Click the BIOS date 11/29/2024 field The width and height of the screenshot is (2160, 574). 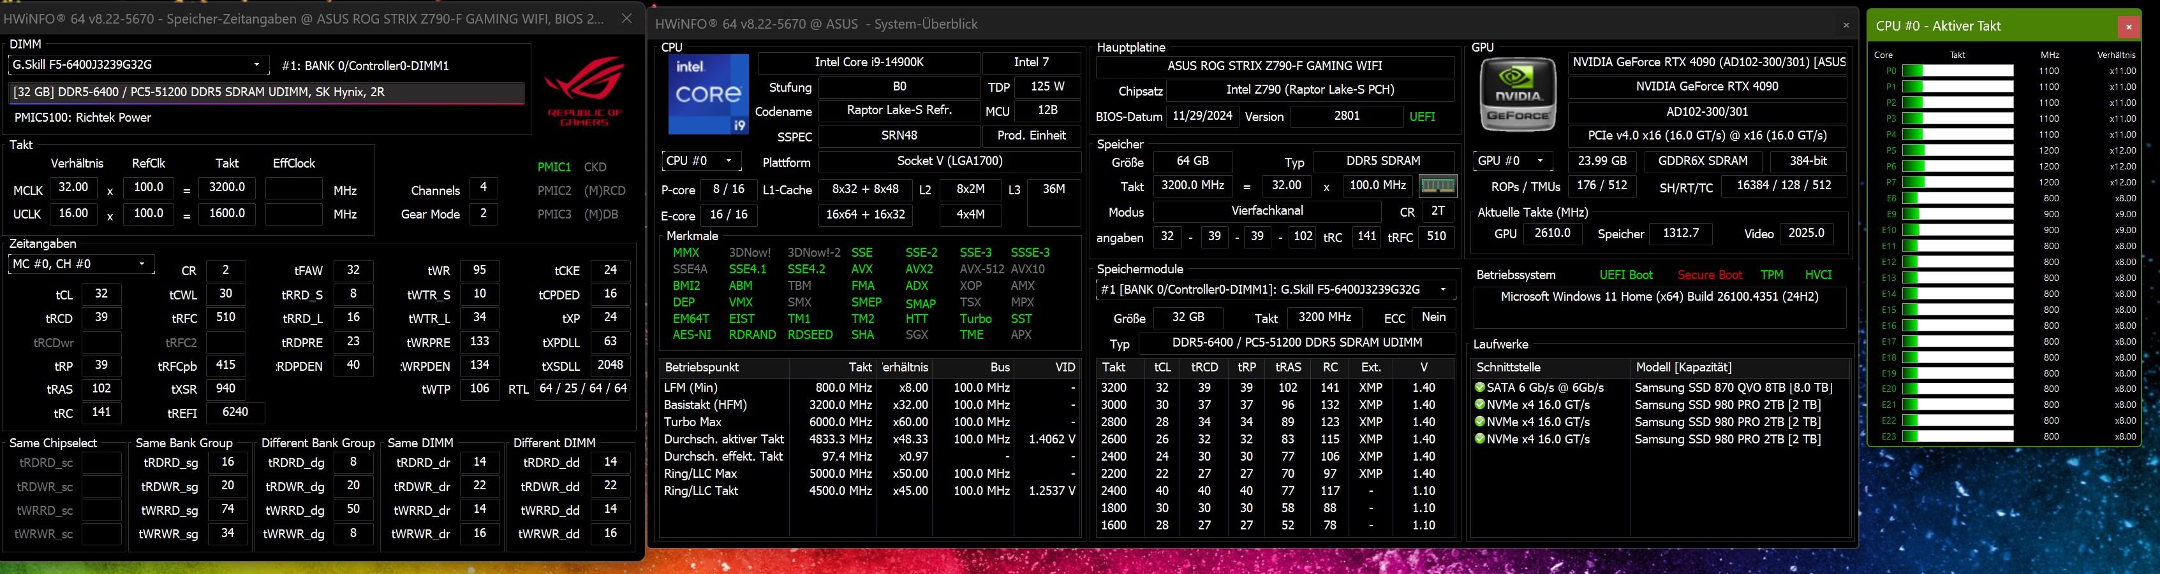[x=1202, y=117]
